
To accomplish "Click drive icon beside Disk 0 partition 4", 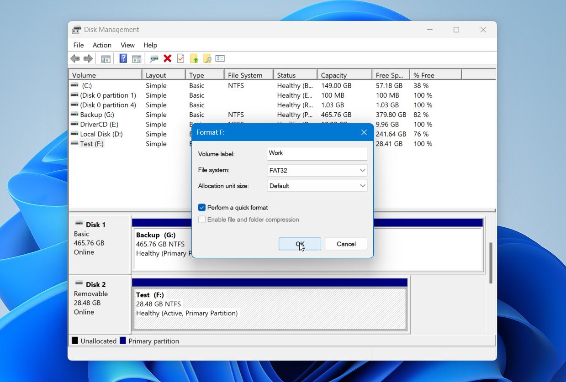I will click(74, 105).
